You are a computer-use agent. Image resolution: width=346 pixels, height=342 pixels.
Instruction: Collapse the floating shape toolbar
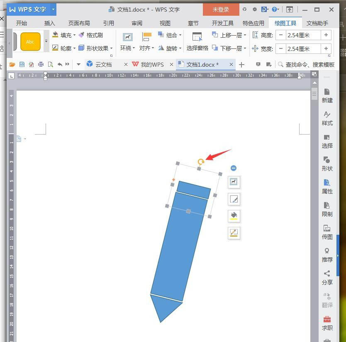[x=234, y=168]
